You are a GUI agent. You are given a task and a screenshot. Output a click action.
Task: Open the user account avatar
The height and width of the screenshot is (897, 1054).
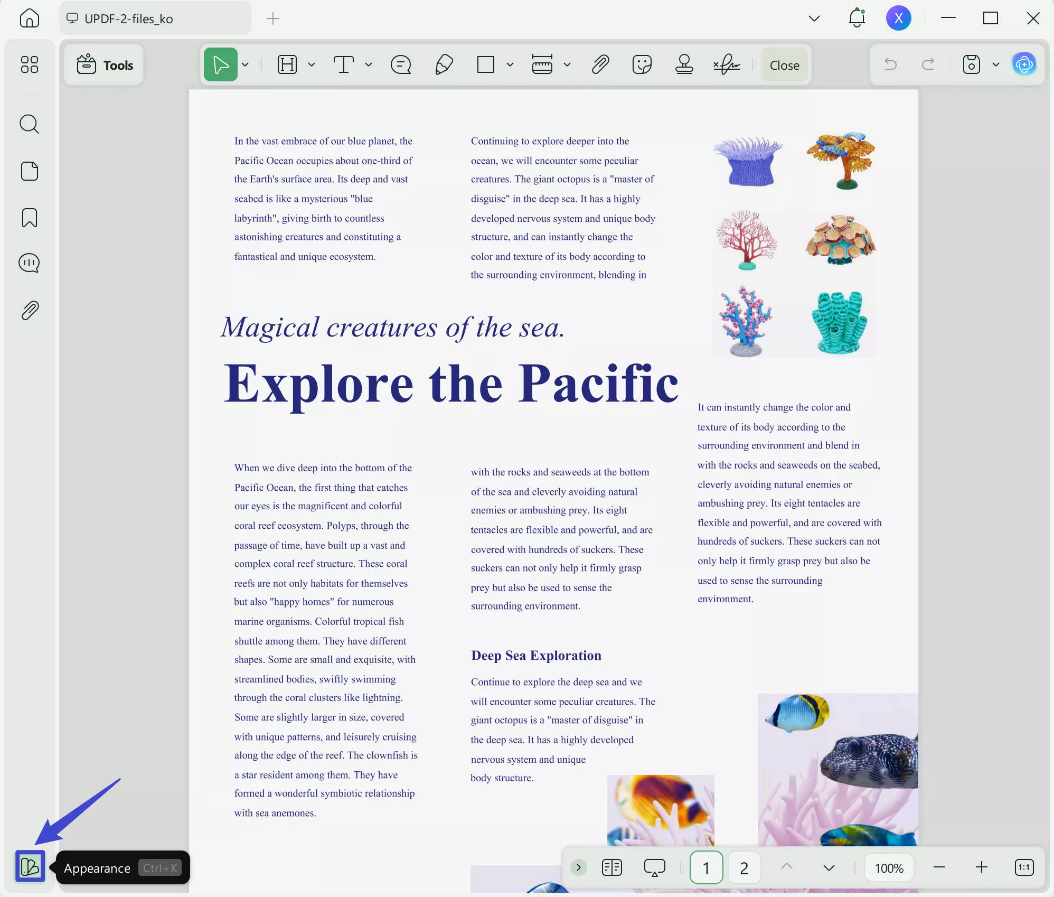899,18
